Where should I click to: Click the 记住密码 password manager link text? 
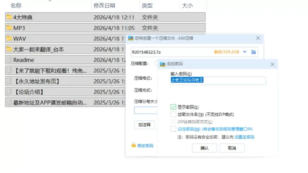pyautogui.click(x=215, y=129)
